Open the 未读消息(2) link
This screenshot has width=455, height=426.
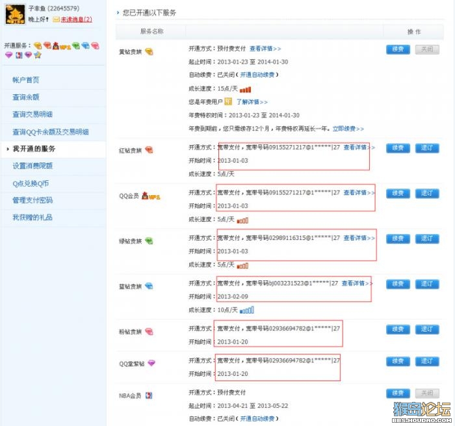coord(76,20)
